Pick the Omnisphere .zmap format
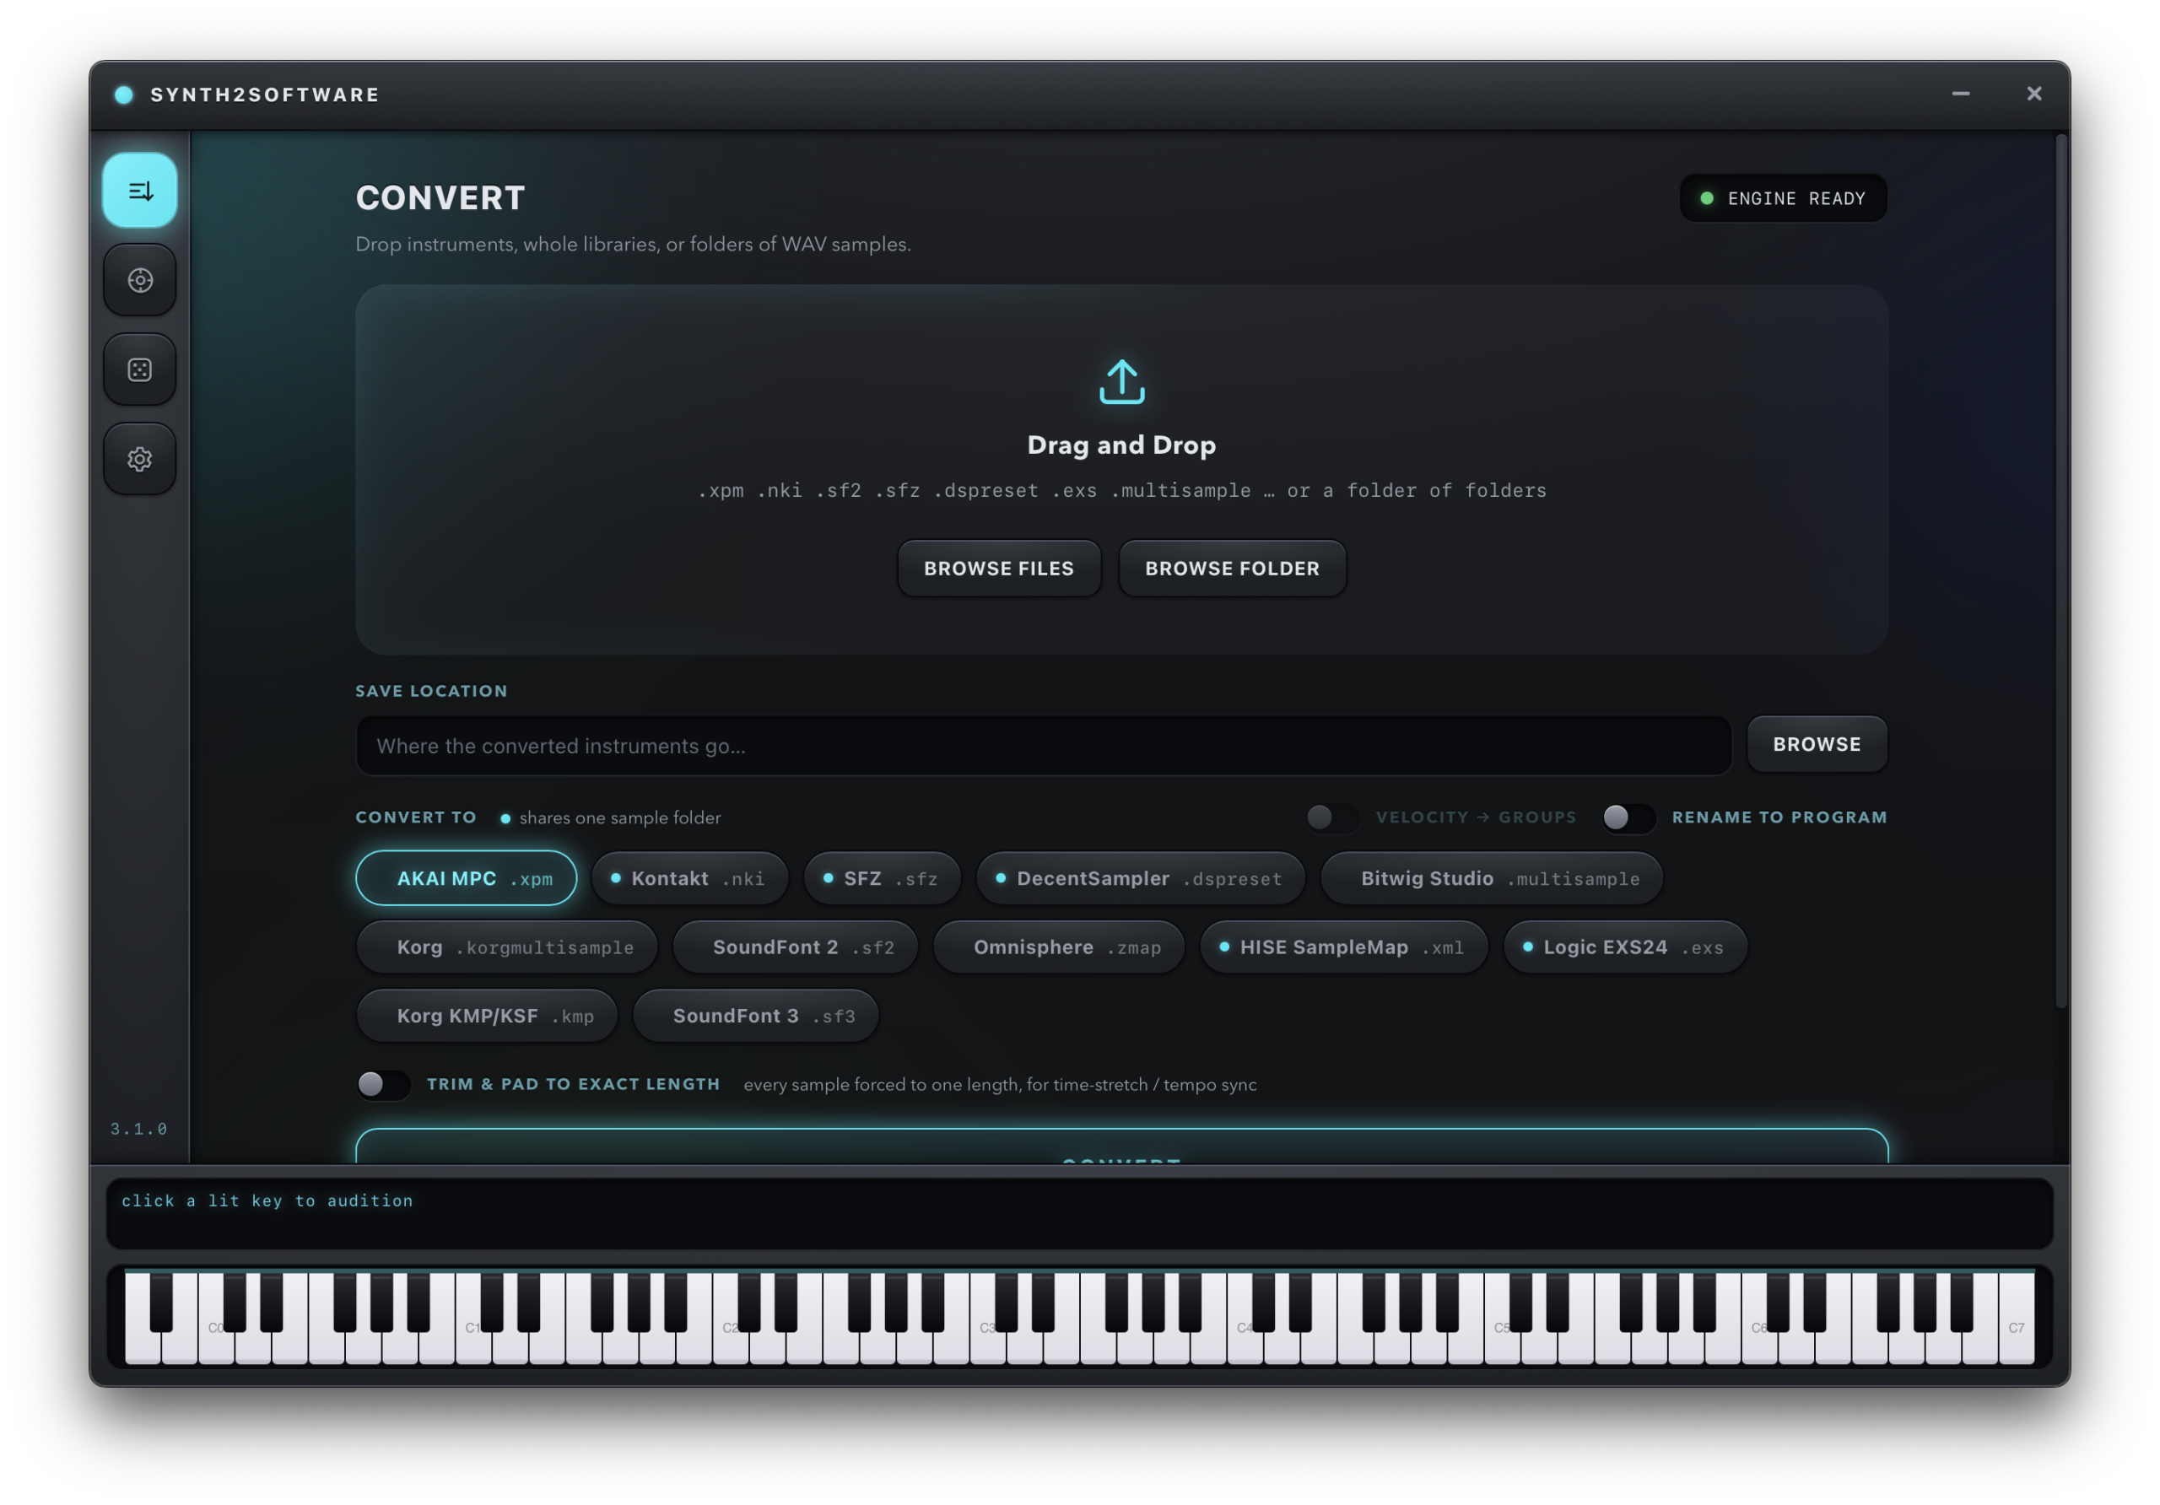Viewport: 2160px width, 1505px height. pos(1058,947)
